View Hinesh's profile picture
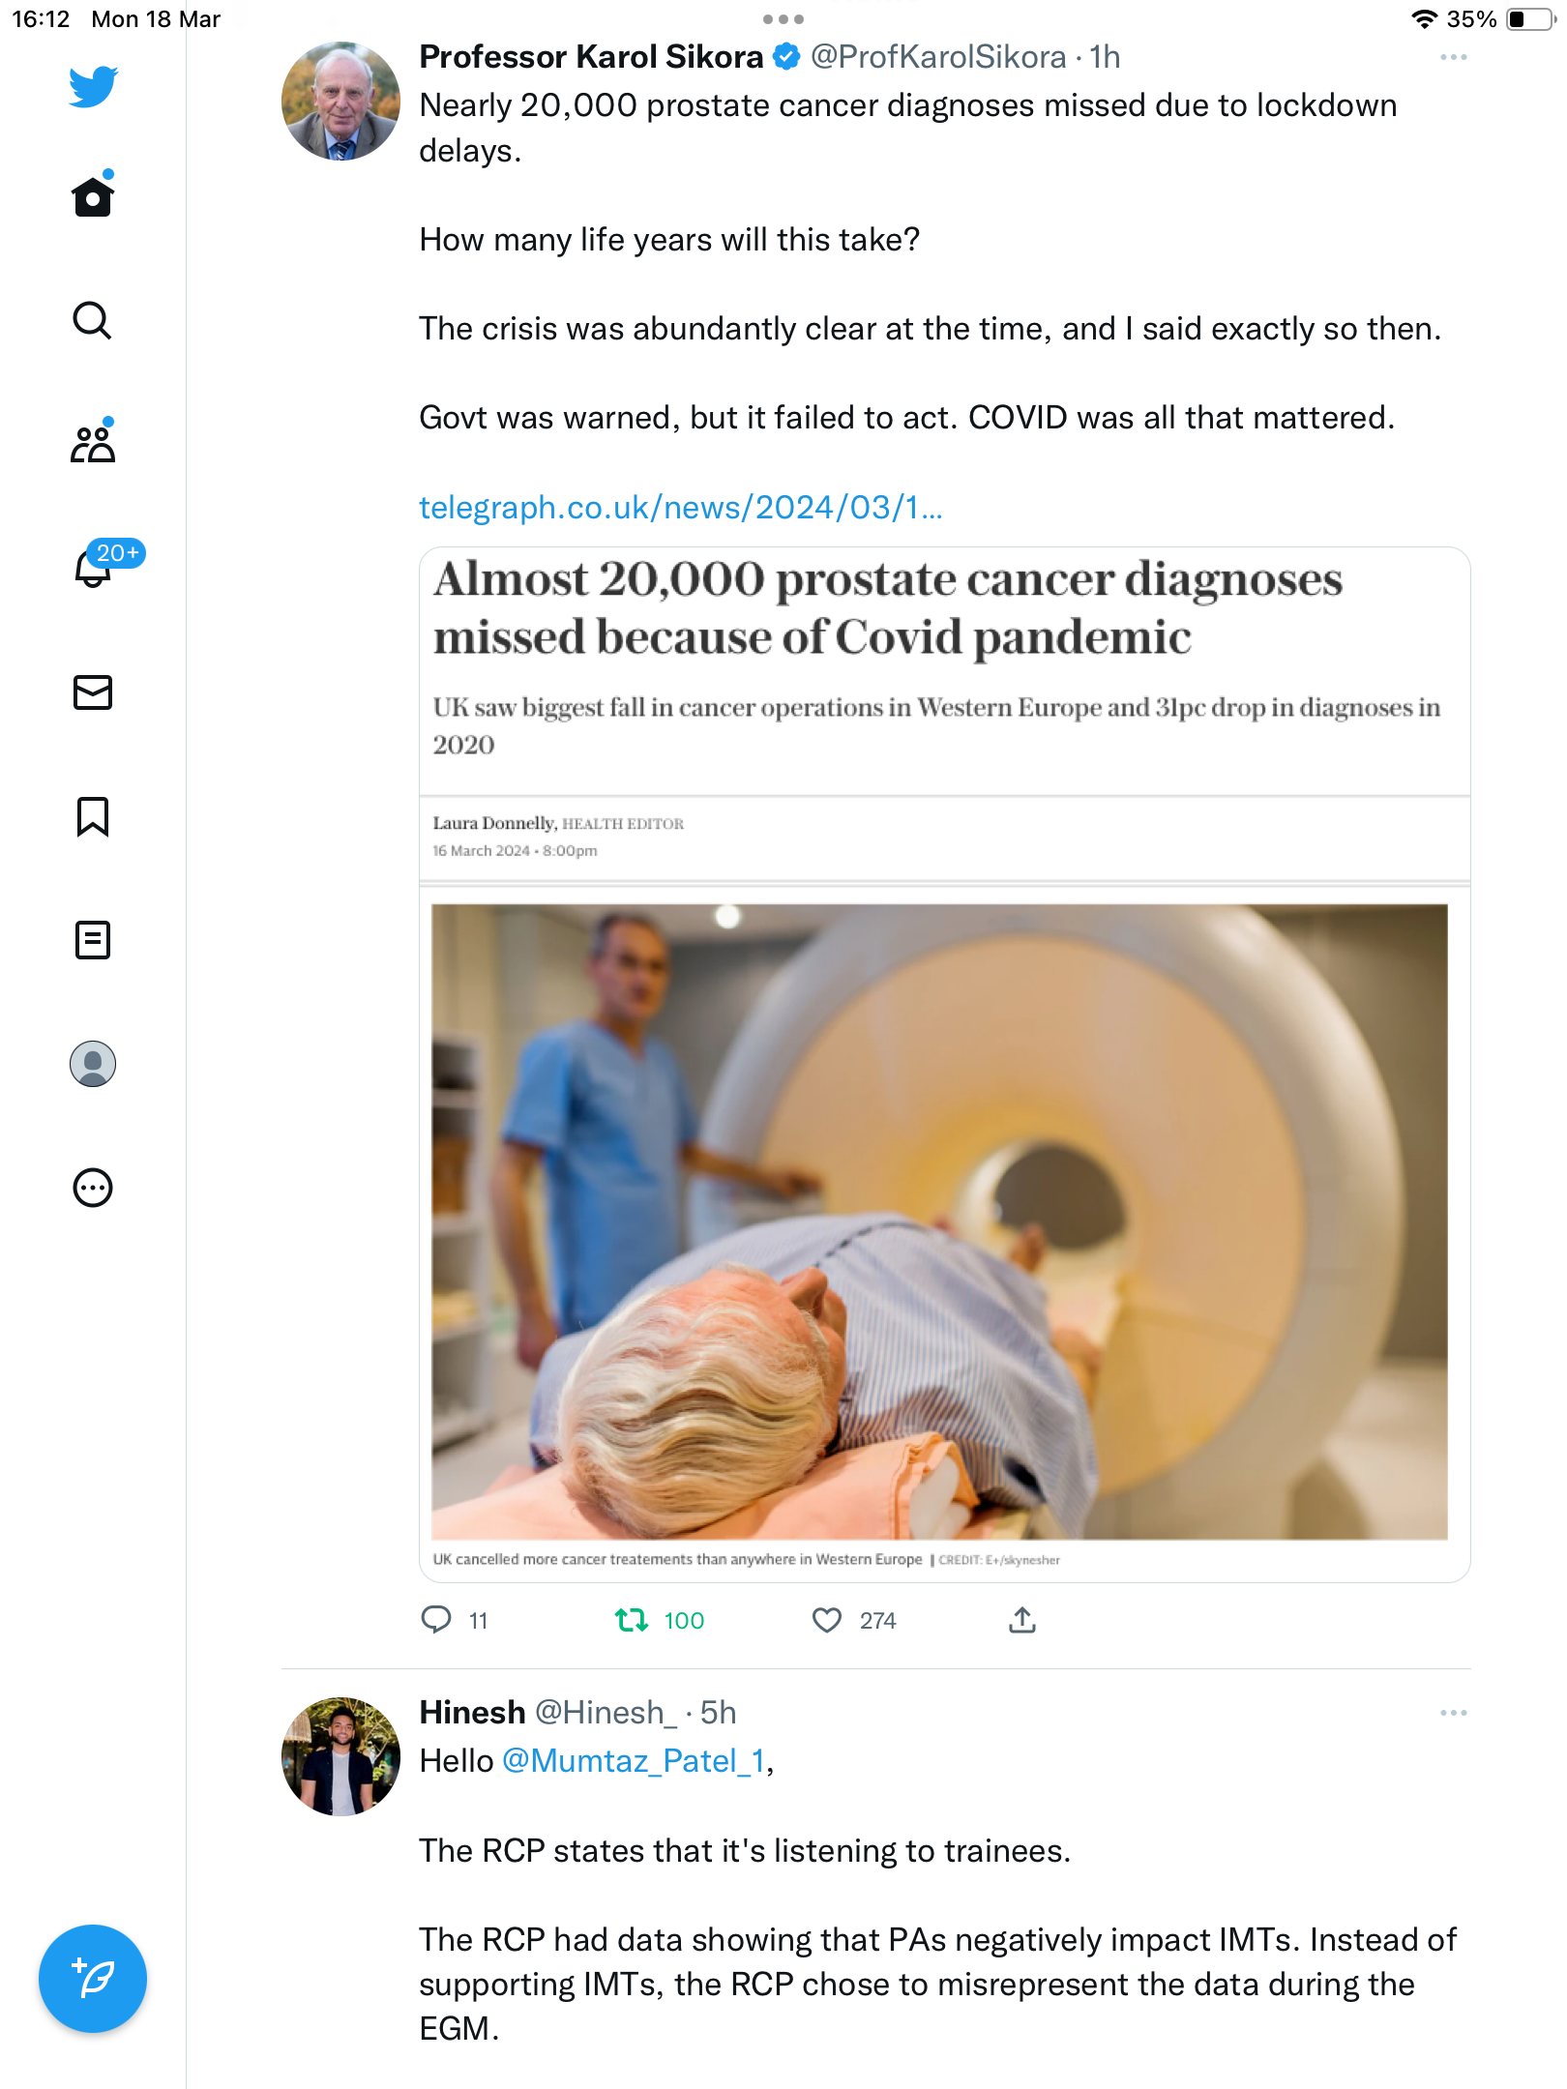This screenshot has width=1567, height=2089. [340, 1756]
